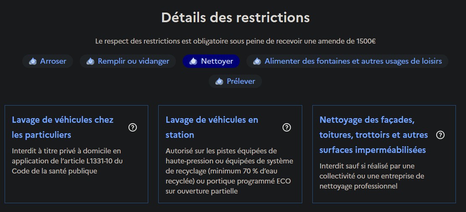The image size is (466, 212).
Task: Click the Lavage de véhicules chez les particuliers heading
Action: [x=63, y=127]
